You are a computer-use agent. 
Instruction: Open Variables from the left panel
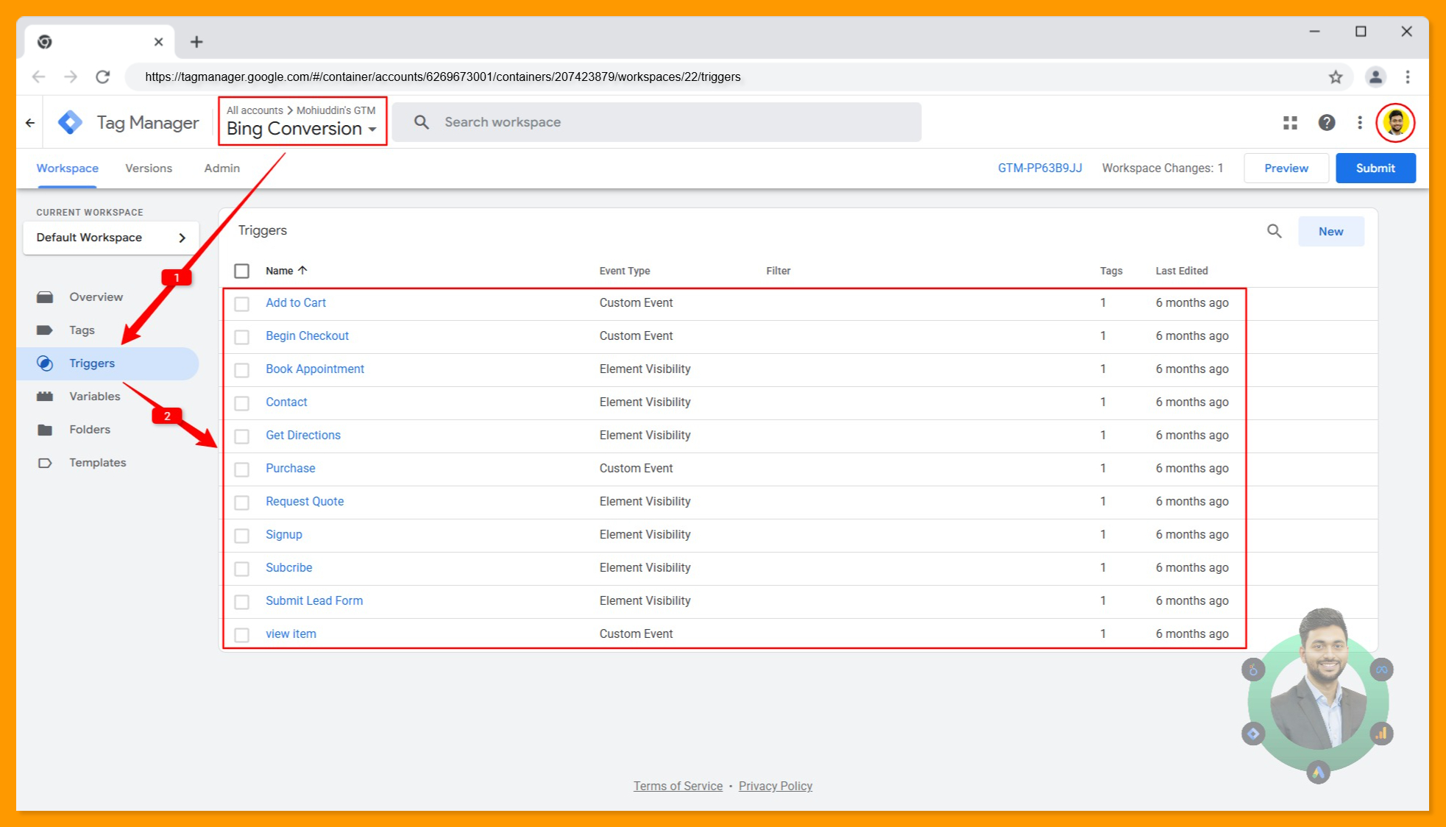coord(45,396)
